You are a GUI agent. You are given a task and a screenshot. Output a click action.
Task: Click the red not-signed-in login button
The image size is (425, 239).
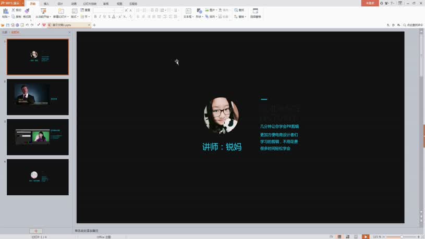tap(370, 3)
